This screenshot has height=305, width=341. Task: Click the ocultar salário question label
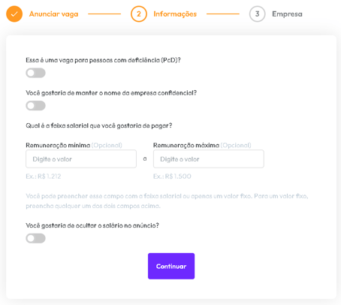[92, 225]
